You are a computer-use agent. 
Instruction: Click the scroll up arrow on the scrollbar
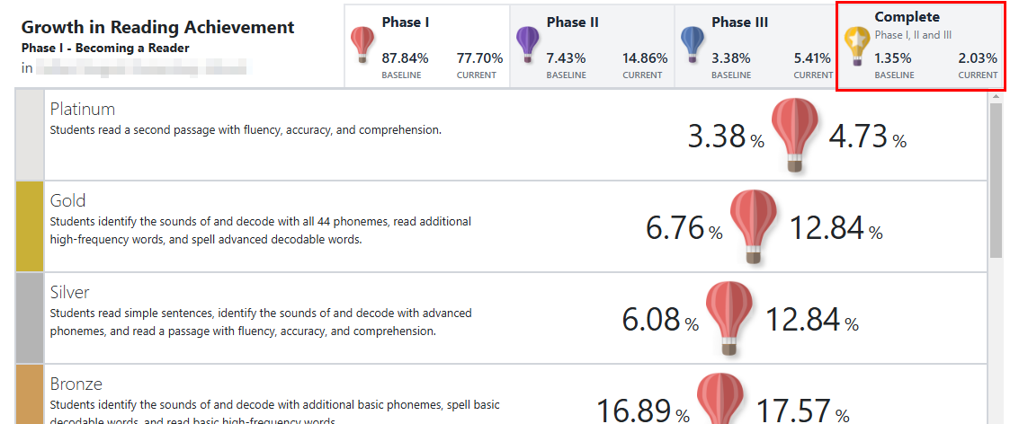pyautogui.click(x=996, y=96)
